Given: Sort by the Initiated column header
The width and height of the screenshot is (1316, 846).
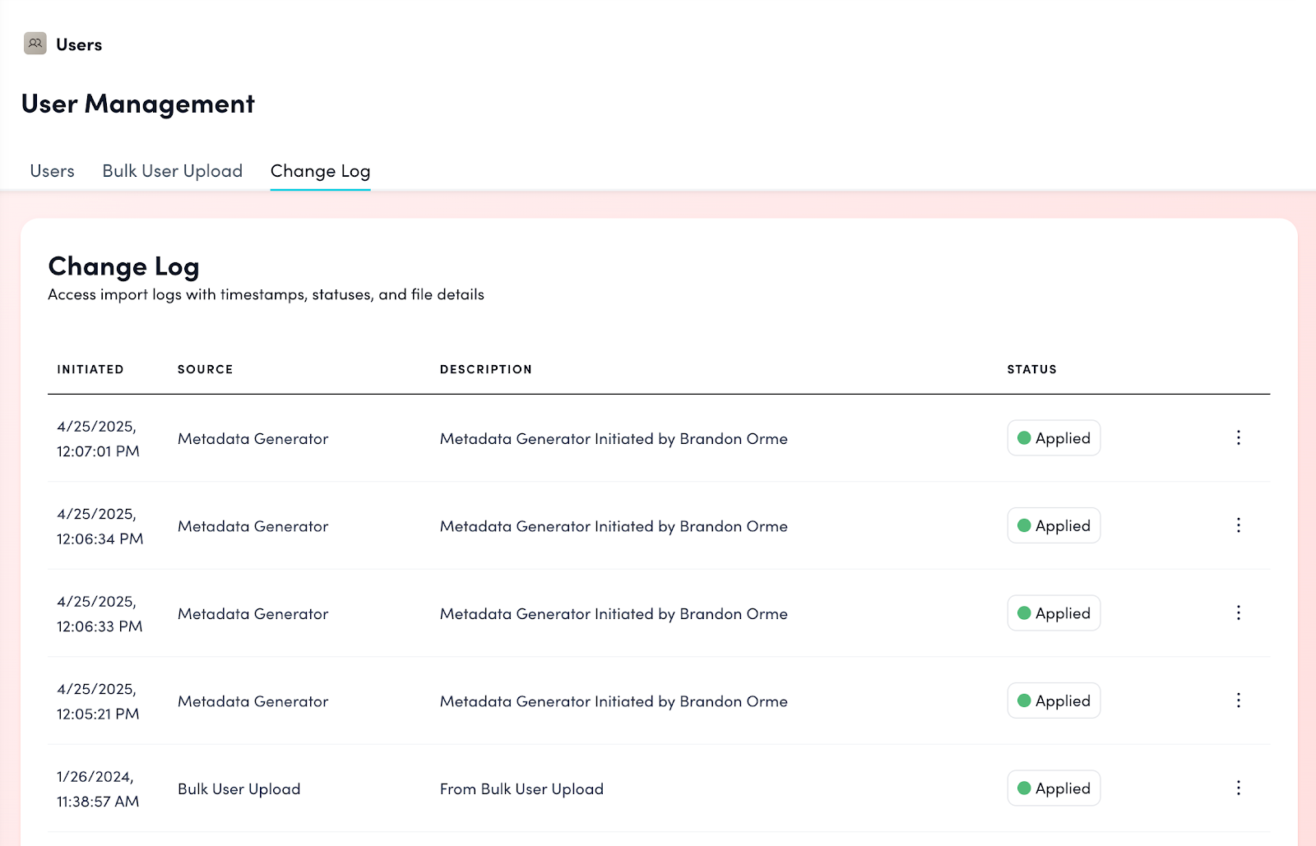Looking at the screenshot, I should (x=90, y=370).
